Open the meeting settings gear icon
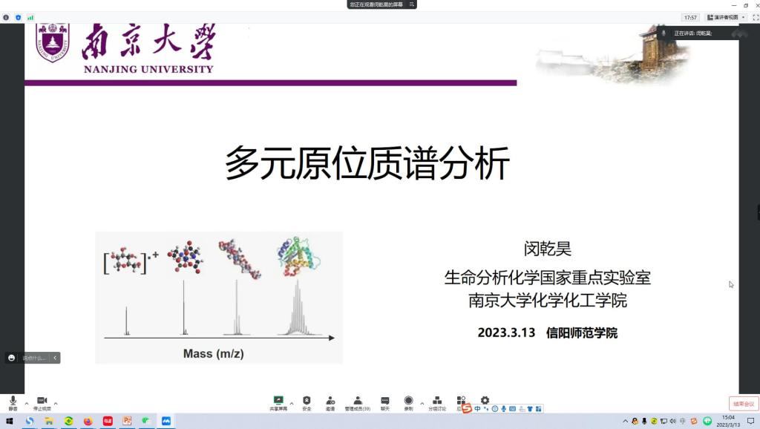This screenshot has width=760, height=429. [x=485, y=400]
